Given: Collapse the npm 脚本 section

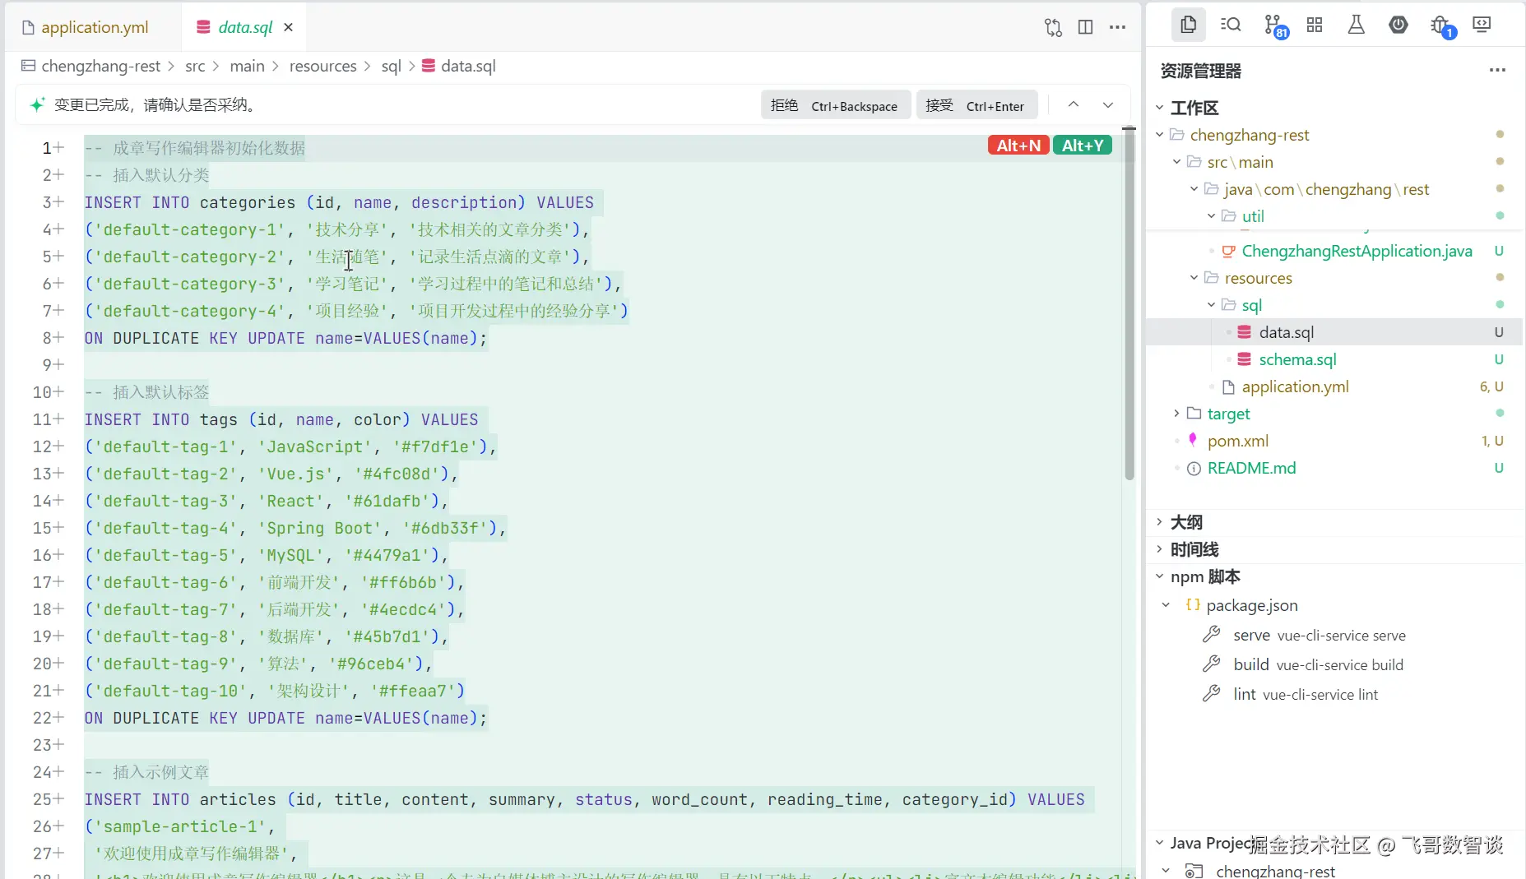Looking at the screenshot, I should (x=1160, y=576).
